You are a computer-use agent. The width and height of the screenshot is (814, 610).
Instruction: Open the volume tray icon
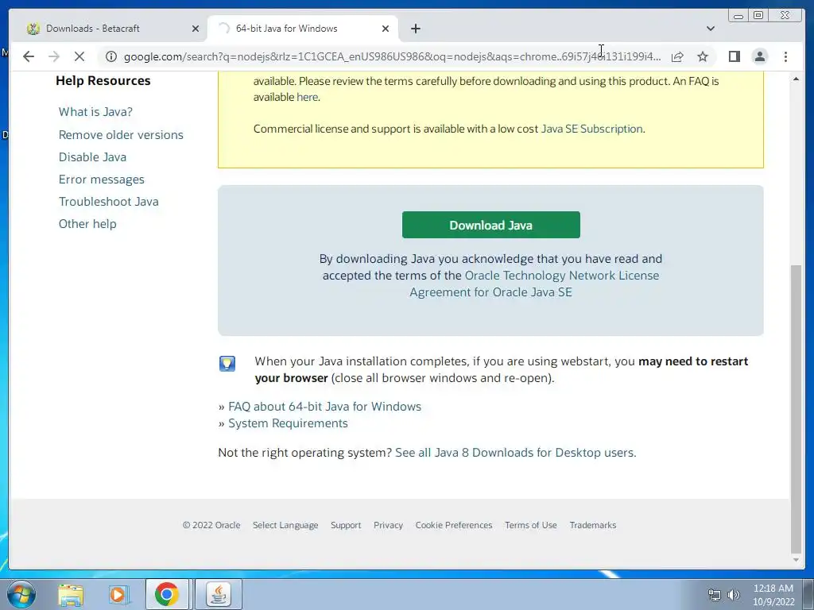(x=733, y=595)
